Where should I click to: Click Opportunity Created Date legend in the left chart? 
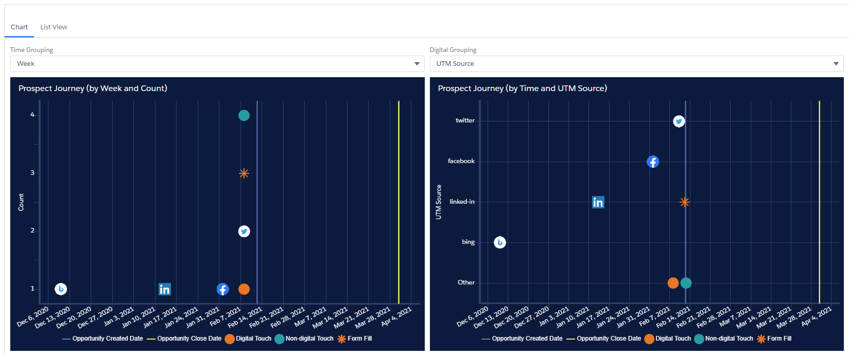point(102,339)
